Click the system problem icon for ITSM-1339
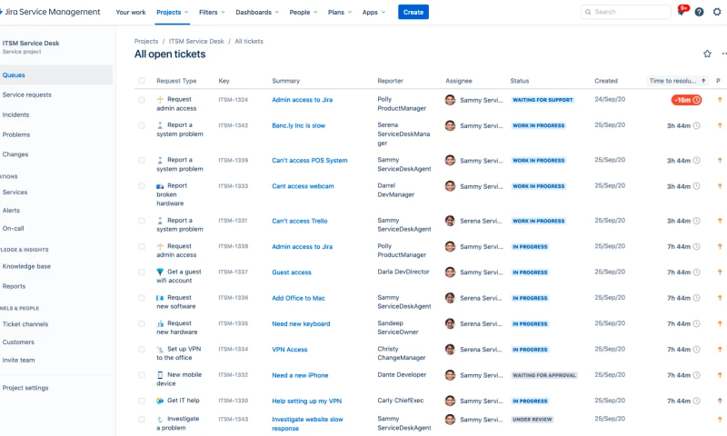727x436 pixels. point(160,160)
